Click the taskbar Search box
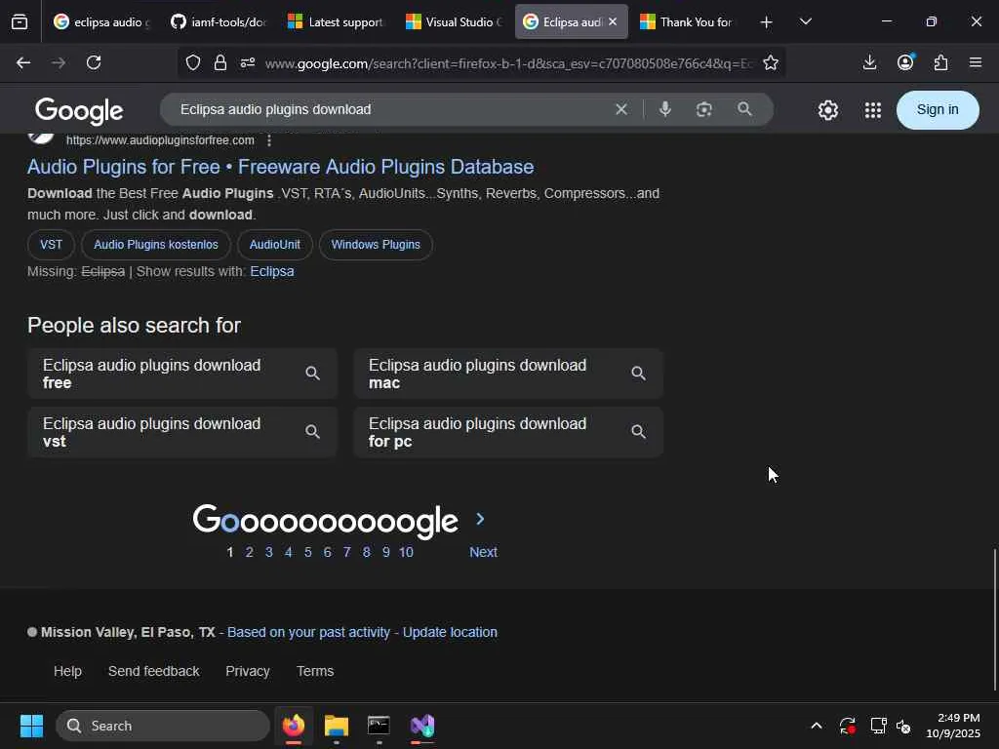The height and width of the screenshot is (749, 999). click(163, 726)
